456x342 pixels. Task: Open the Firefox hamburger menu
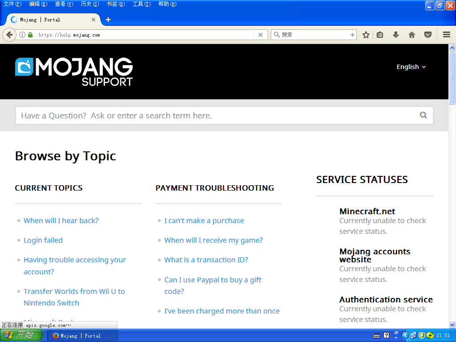coord(447,35)
